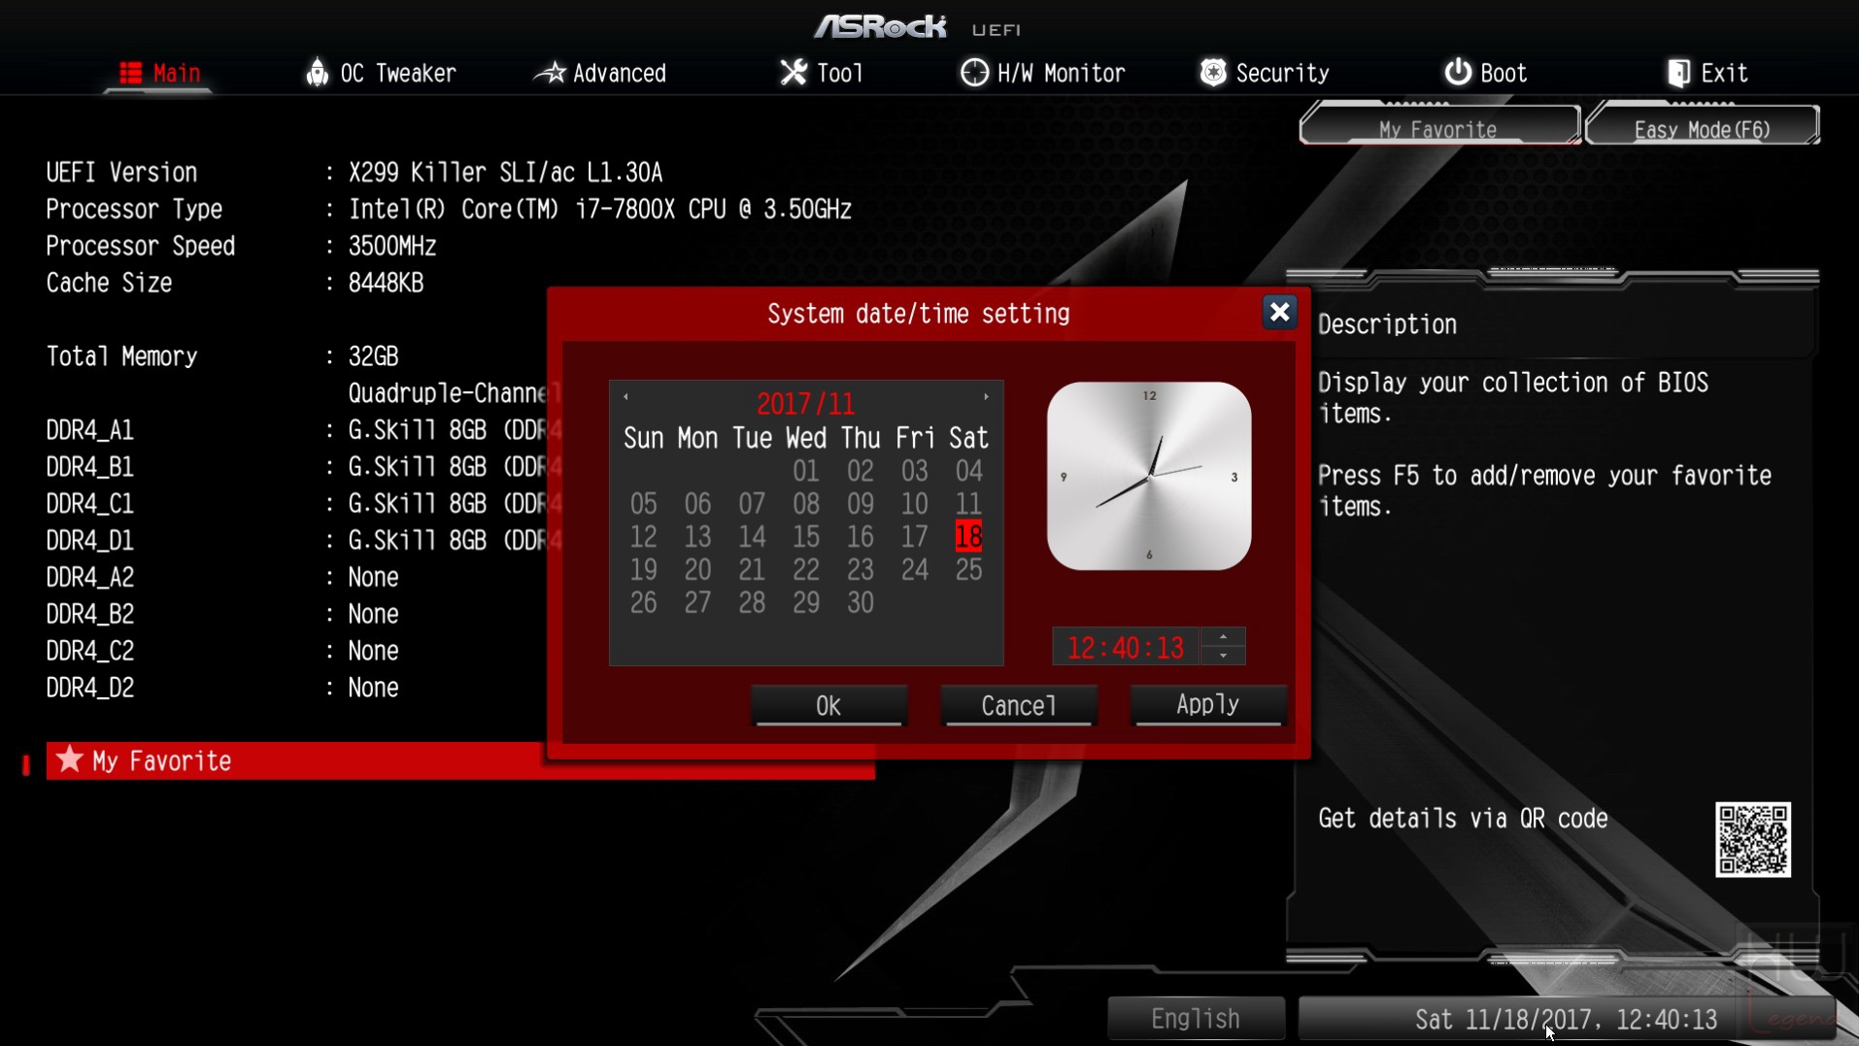1859x1046 pixels.
Task: Pick day 07 in the calendar
Action: point(752,504)
